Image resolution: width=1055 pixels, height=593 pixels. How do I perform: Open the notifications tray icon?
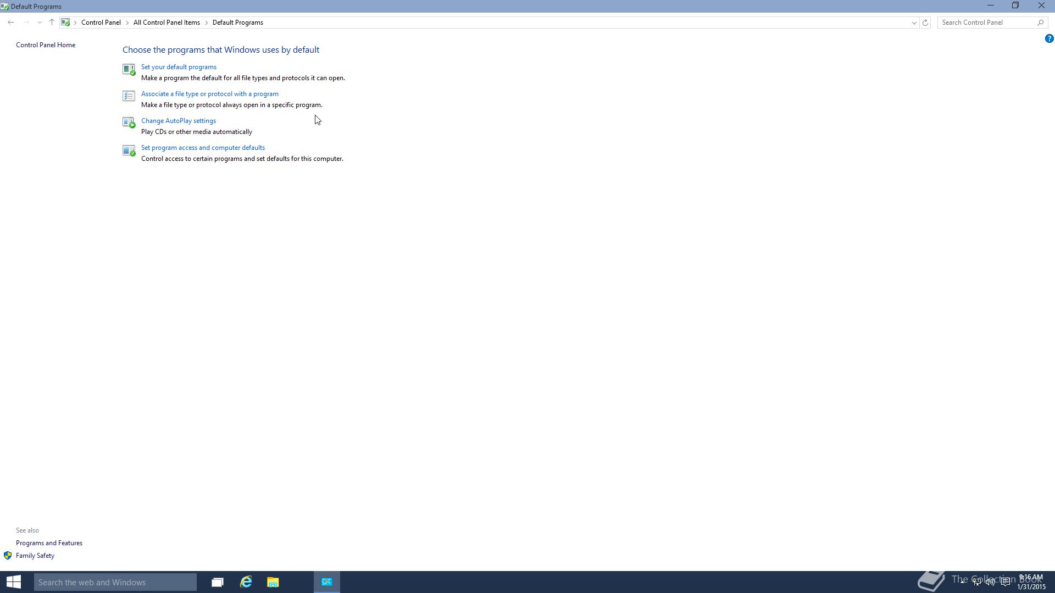(1005, 582)
